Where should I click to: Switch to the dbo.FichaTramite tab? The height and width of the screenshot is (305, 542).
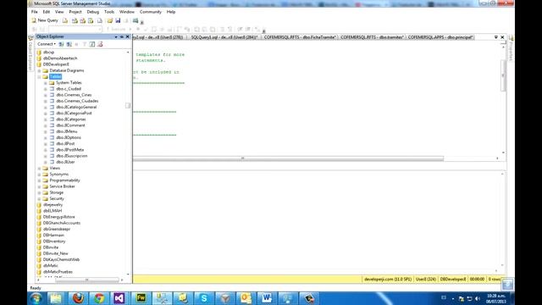tap(300, 37)
